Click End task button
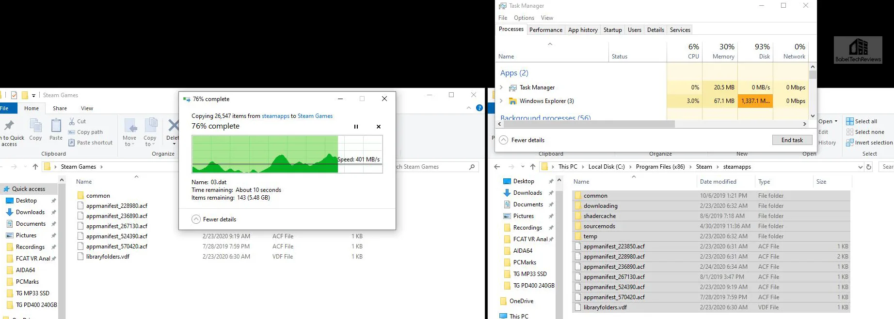The width and height of the screenshot is (894, 319). coord(792,140)
